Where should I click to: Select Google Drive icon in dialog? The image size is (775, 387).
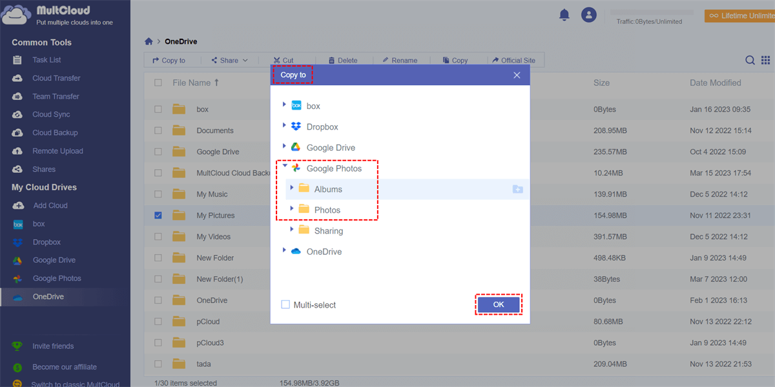pos(296,147)
